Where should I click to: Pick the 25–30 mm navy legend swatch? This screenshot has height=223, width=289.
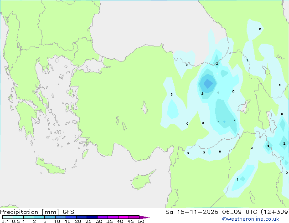(92, 217)
